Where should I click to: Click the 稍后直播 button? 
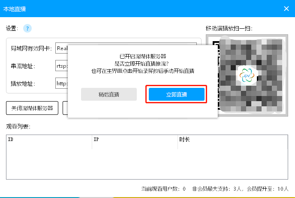[x=109, y=94]
